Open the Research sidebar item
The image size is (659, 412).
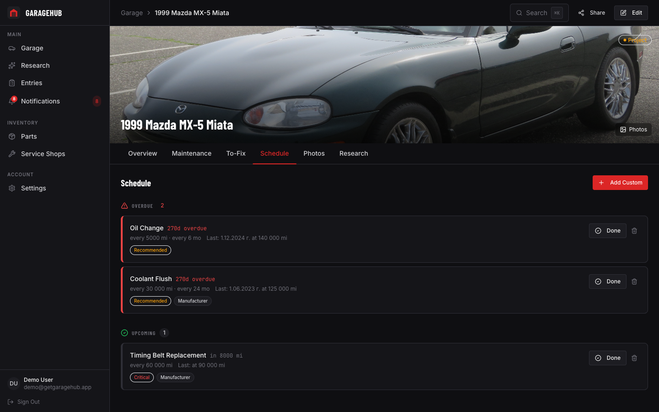coord(55,65)
